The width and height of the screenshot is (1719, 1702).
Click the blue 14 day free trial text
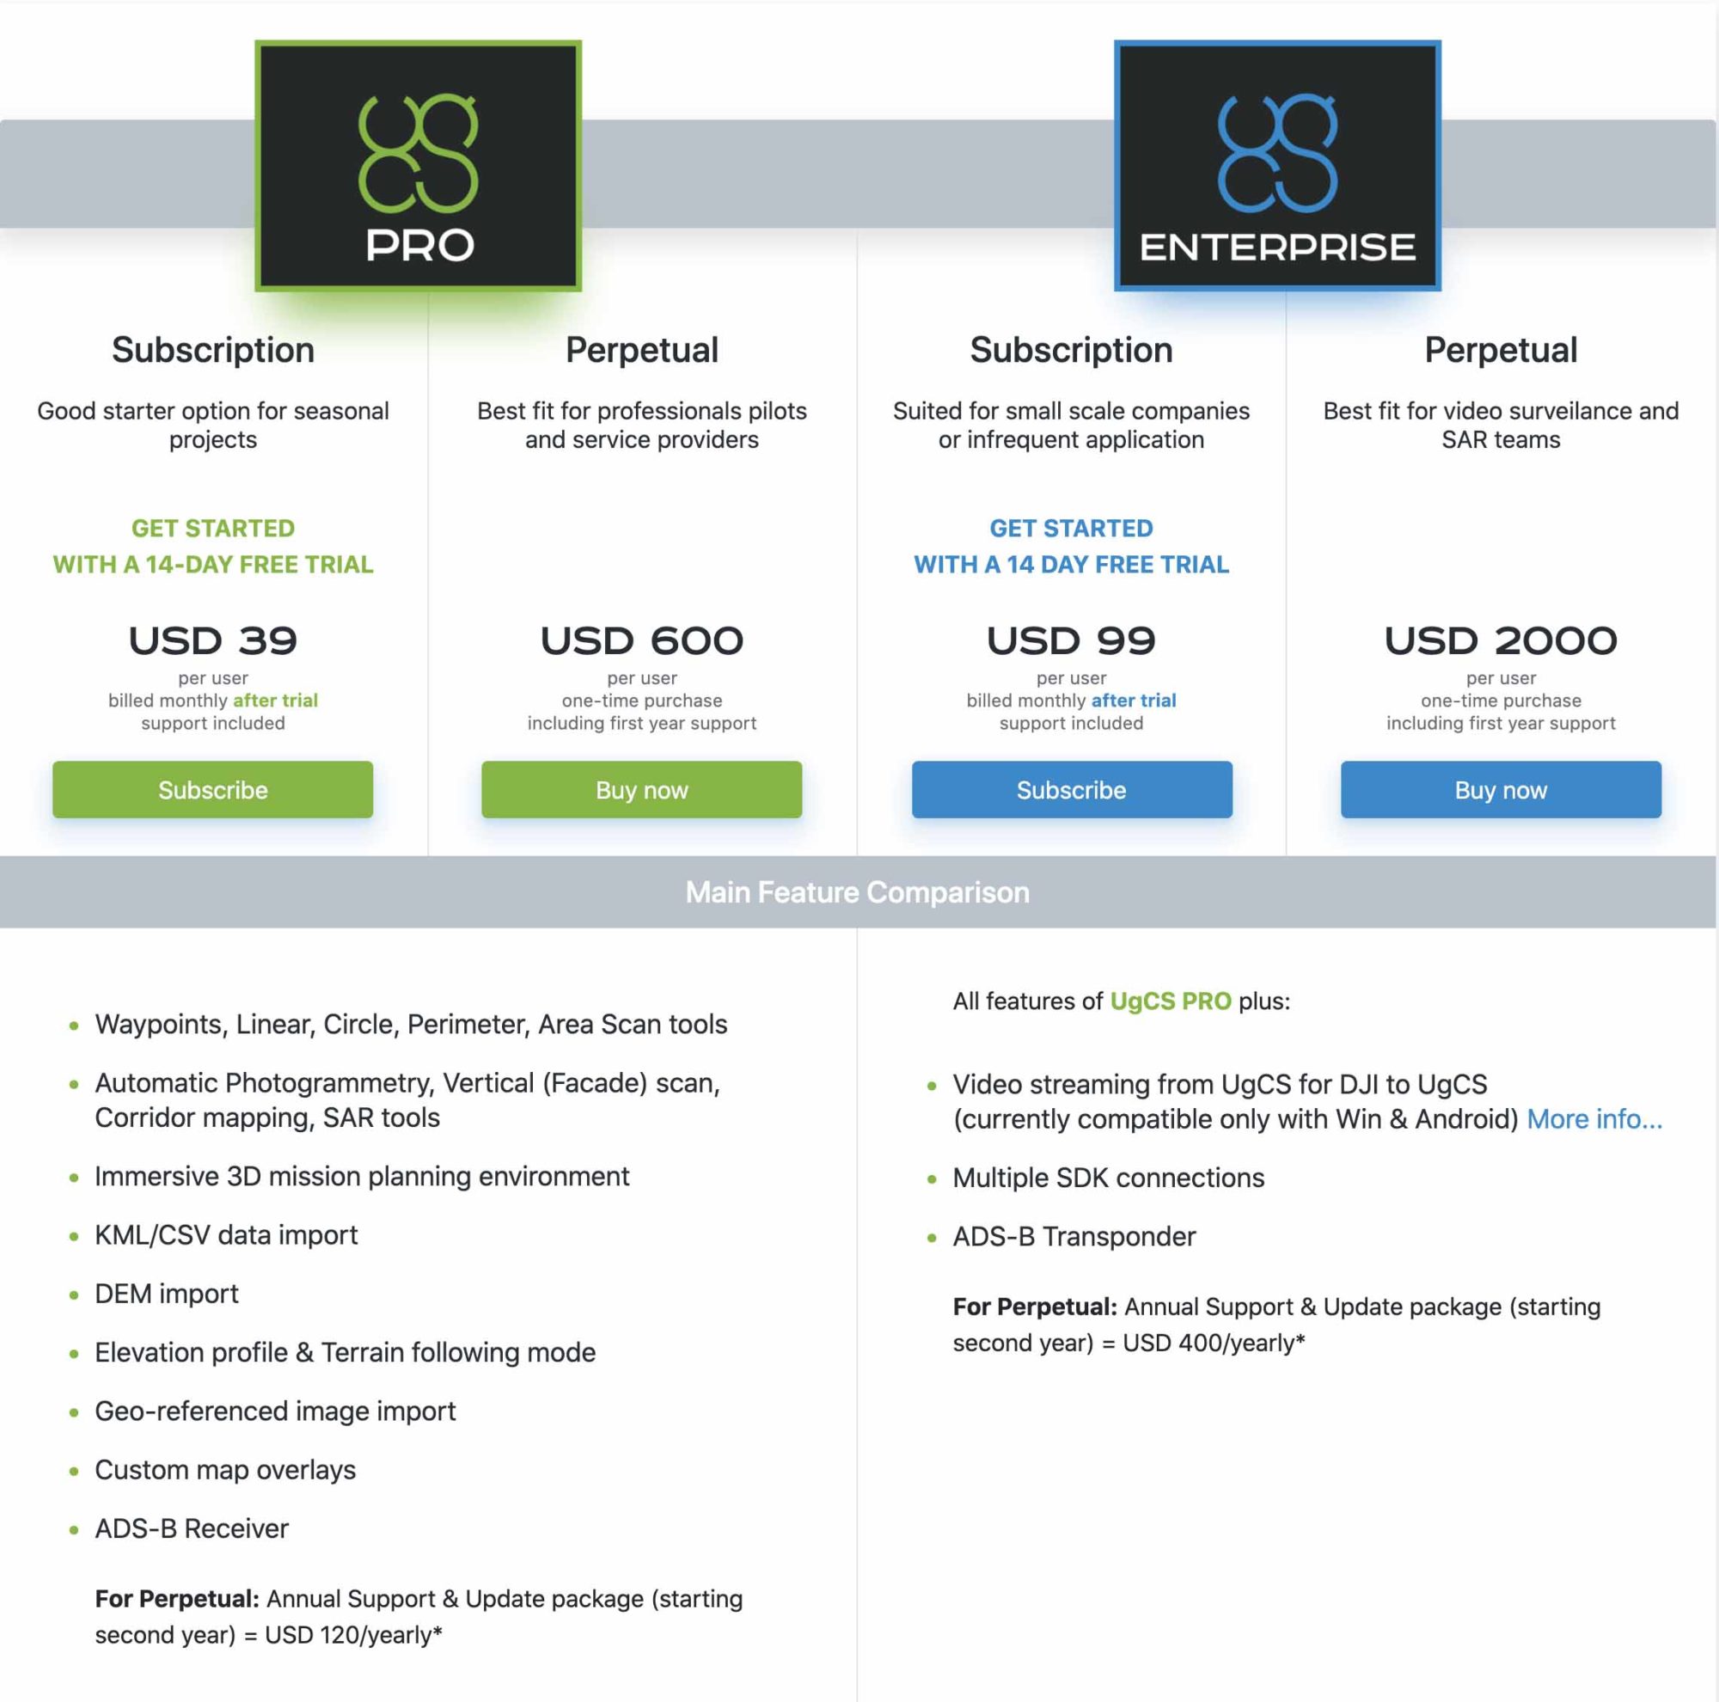(1071, 547)
